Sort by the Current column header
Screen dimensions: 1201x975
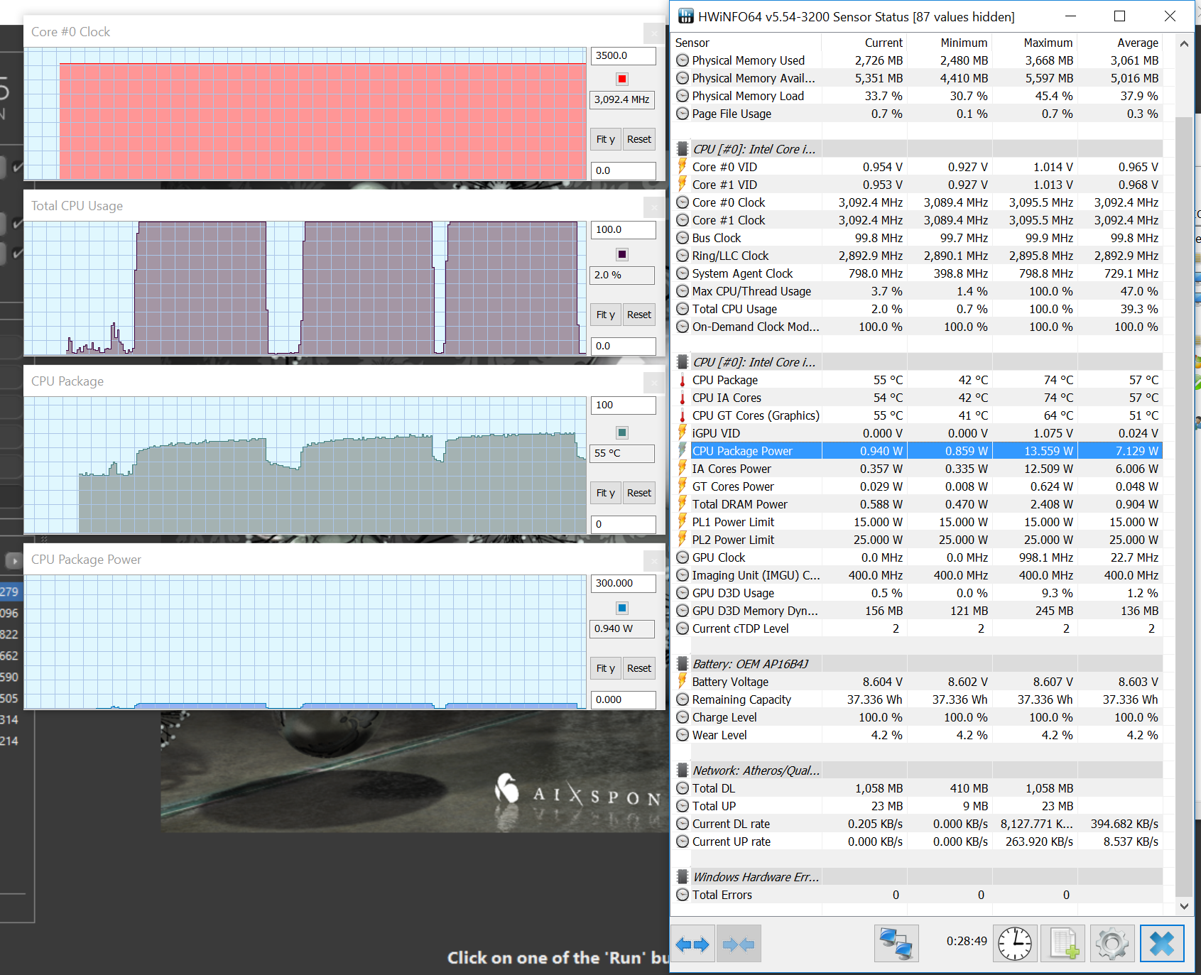[864, 43]
